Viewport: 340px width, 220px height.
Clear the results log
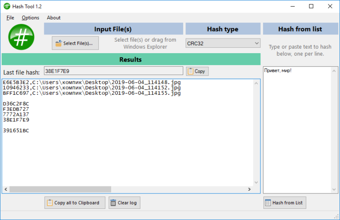124,203
